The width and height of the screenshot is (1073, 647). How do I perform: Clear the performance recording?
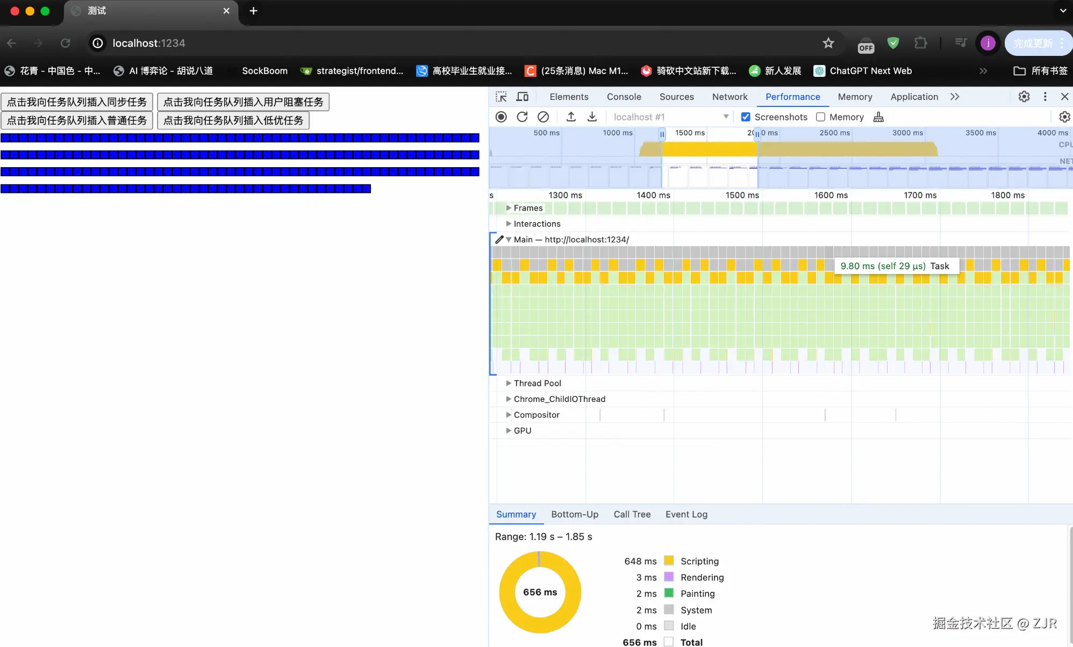tap(543, 117)
